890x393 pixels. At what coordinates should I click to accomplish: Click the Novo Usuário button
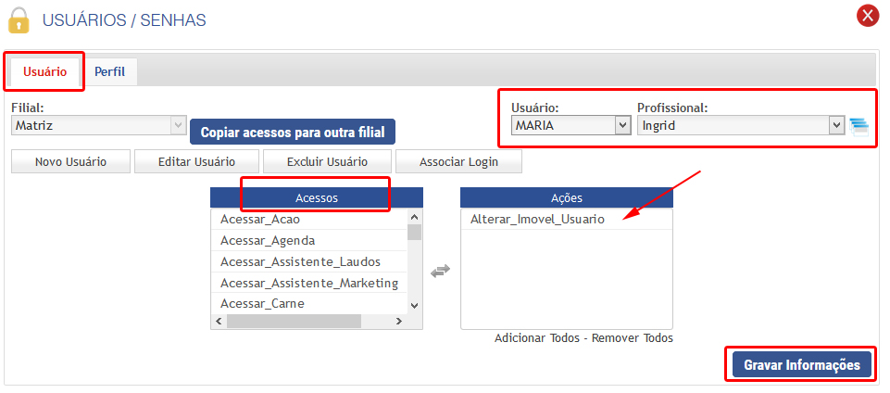tap(70, 161)
